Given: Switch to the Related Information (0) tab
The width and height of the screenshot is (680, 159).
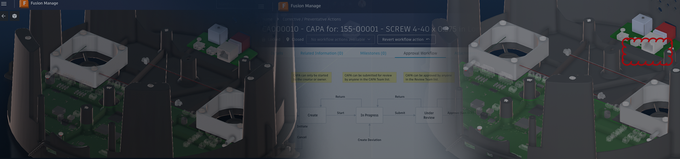Looking at the screenshot, I should (x=322, y=53).
